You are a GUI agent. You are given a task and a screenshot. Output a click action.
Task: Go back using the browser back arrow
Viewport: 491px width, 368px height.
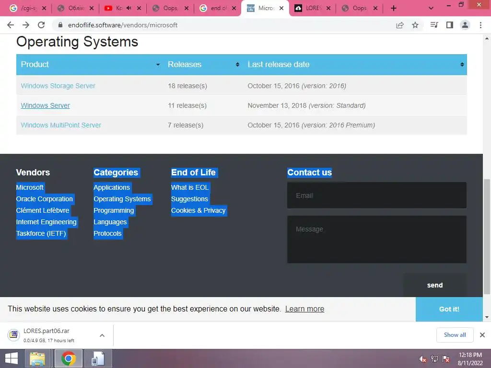11,25
